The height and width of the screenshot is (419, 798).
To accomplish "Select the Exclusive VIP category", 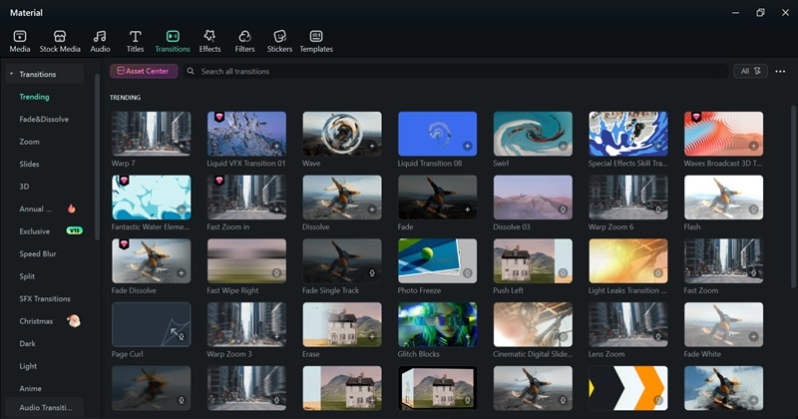I will point(51,231).
